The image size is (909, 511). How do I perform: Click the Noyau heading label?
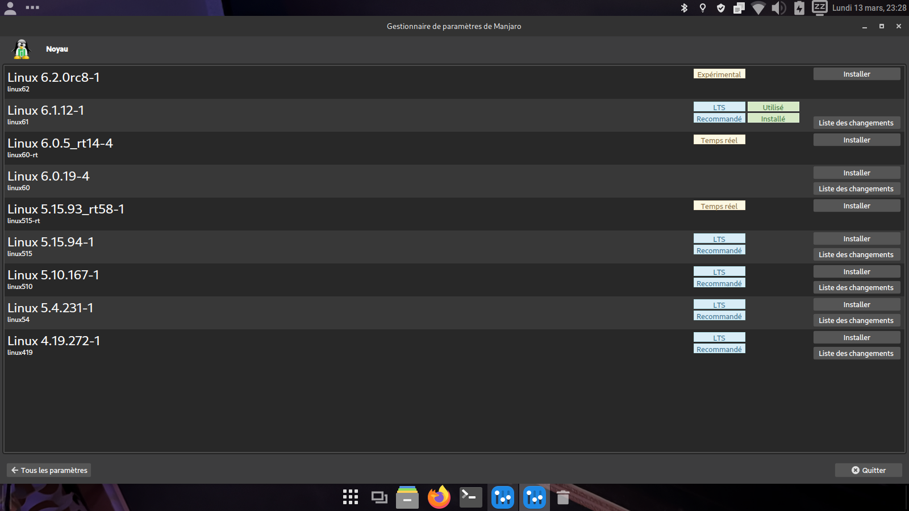[57, 49]
